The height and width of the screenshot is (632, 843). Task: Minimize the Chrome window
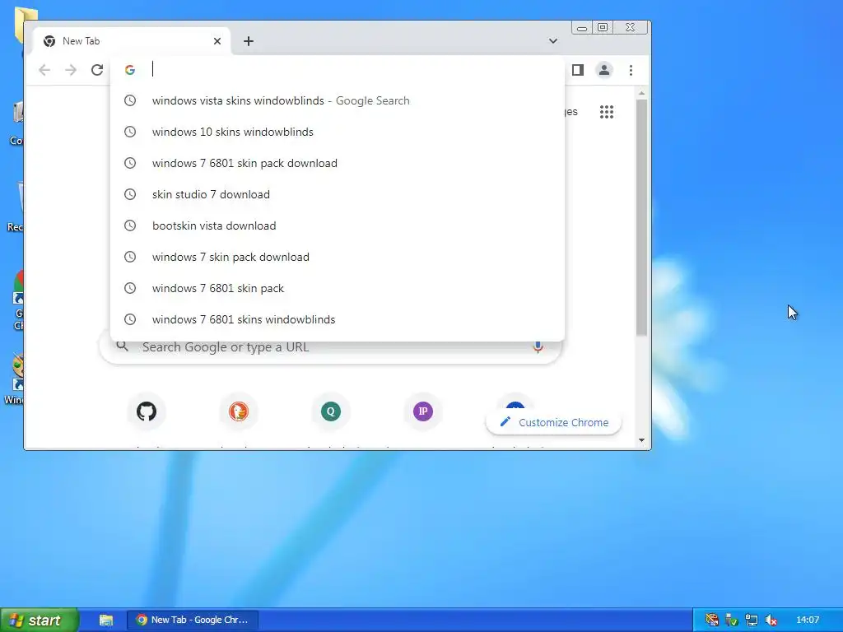(x=582, y=27)
